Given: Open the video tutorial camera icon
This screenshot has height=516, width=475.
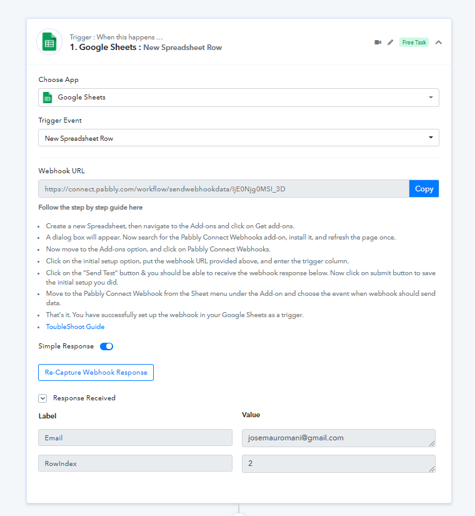Looking at the screenshot, I should [378, 42].
